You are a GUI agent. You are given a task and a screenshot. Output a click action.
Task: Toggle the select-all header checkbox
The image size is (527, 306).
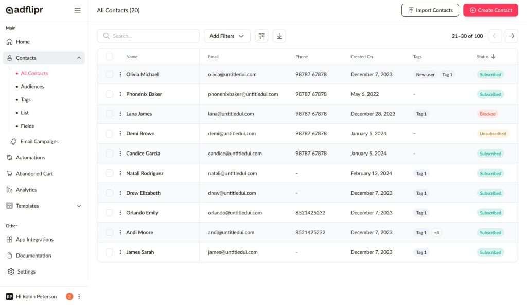pos(109,57)
